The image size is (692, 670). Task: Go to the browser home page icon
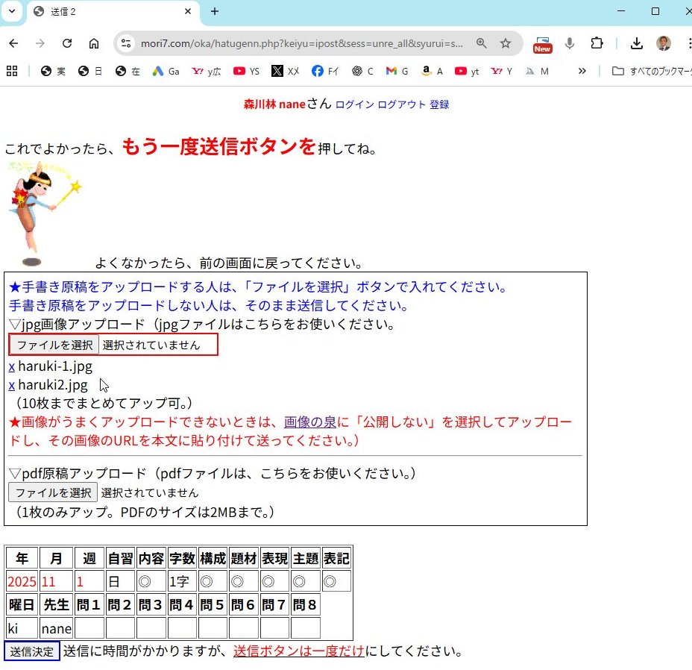94,43
